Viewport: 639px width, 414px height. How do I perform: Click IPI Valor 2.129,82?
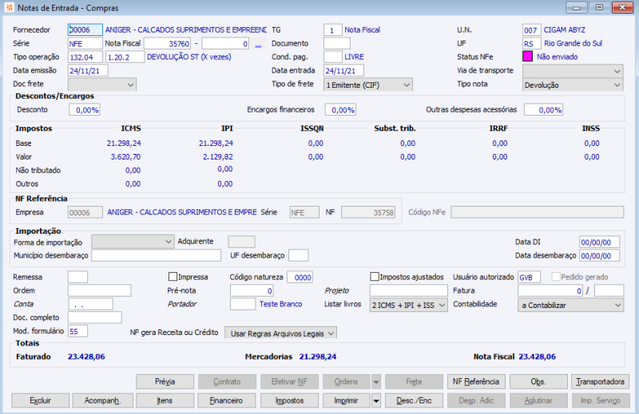[x=217, y=156]
